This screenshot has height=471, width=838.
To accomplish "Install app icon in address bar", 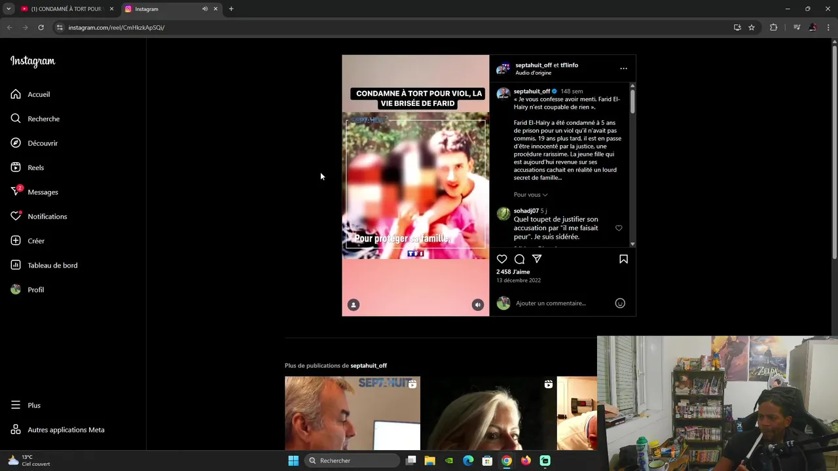I will (737, 27).
